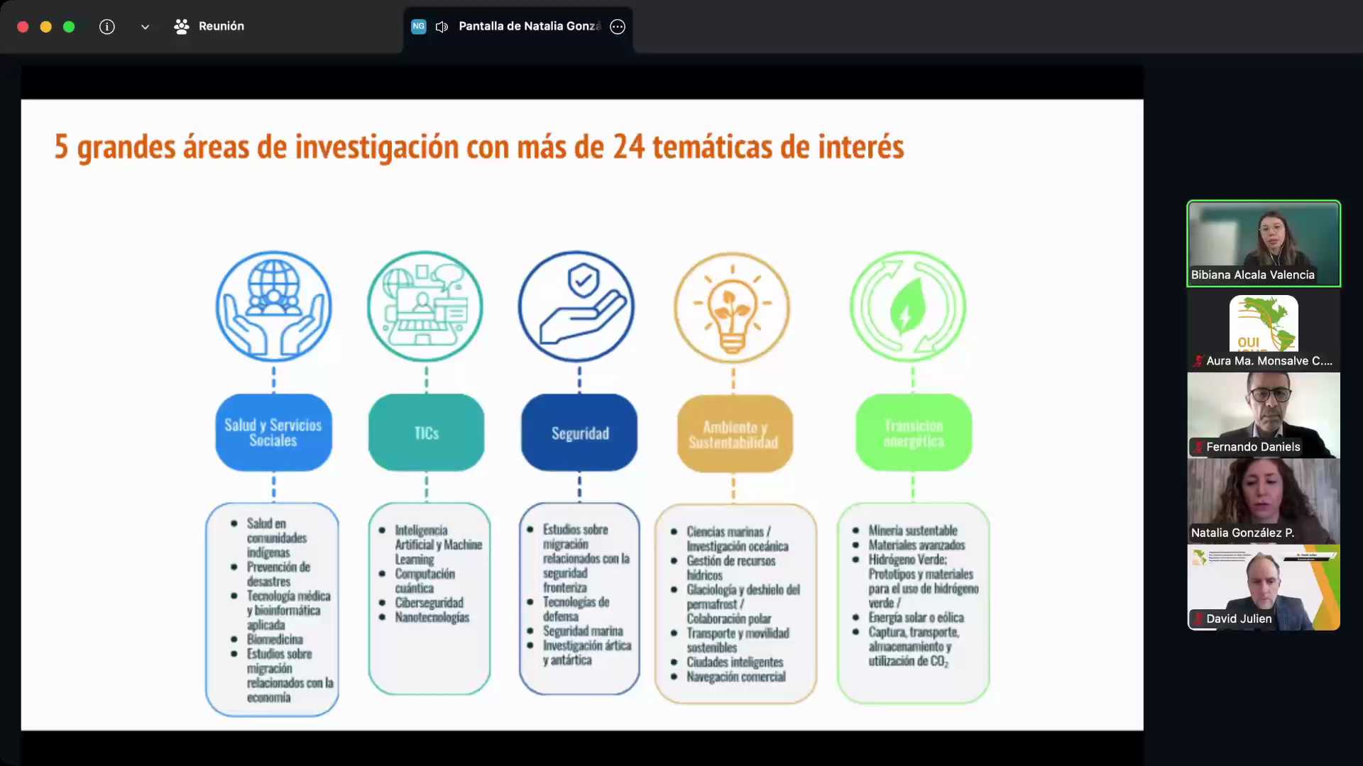Click the NG presenter avatar badge
This screenshot has height=766, width=1363.
click(419, 26)
